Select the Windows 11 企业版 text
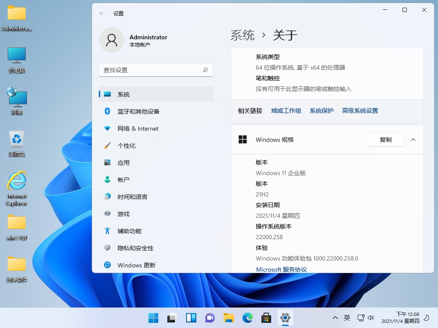 (x=281, y=173)
